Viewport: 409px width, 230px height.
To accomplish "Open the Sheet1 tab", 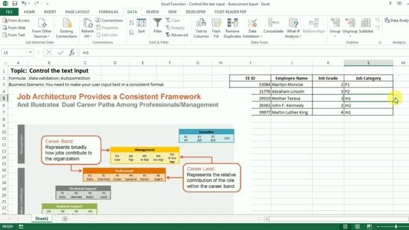I will (42, 218).
